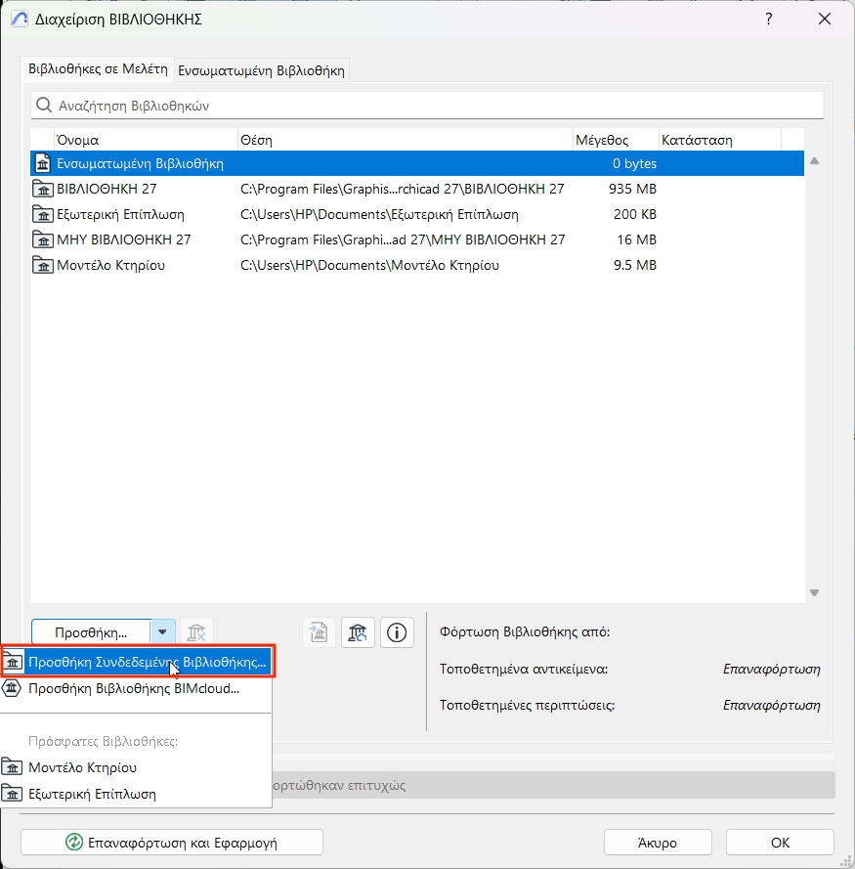Click the embed library icon
This screenshot has height=869, width=855.
[319, 632]
